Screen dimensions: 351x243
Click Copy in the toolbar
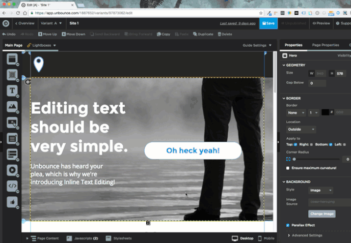(164, 34)
